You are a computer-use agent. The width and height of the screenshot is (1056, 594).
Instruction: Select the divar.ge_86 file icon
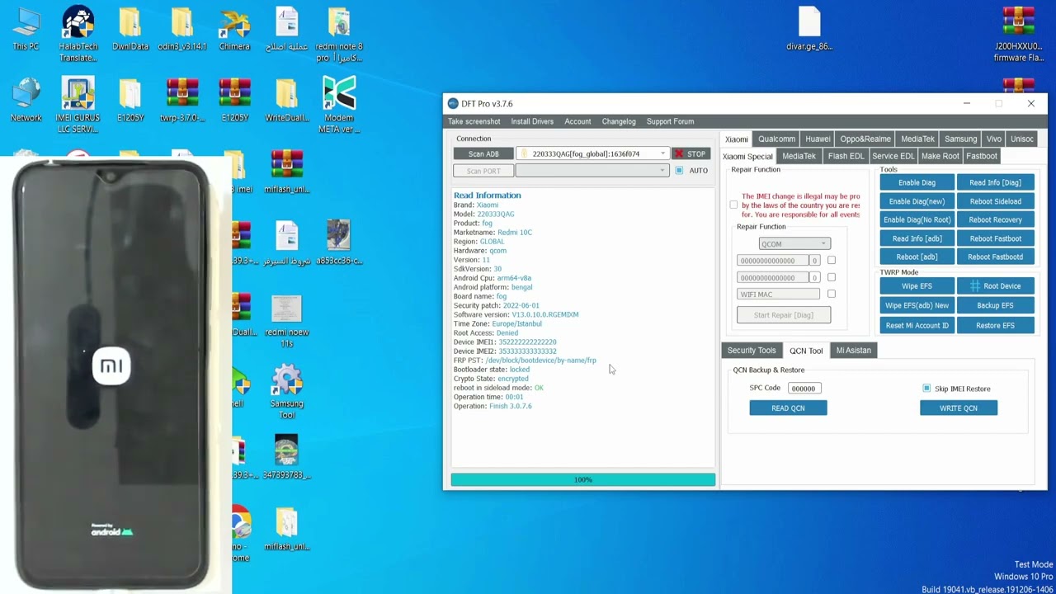809,29
